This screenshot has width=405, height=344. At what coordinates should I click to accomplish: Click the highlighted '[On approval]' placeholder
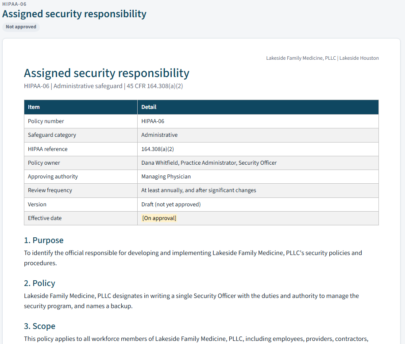coord(159,218)
